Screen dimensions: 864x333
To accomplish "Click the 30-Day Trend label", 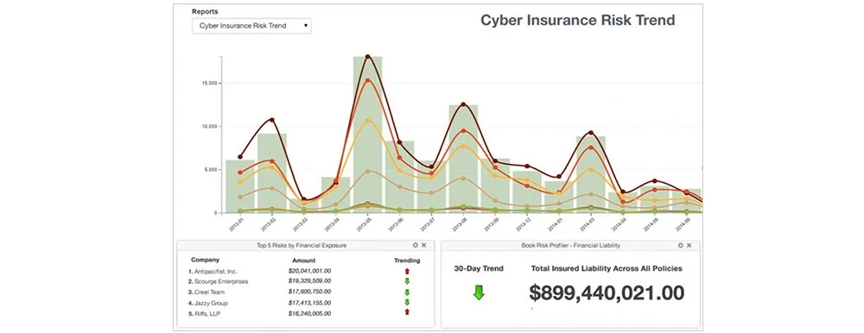I will tap(479, 268).
